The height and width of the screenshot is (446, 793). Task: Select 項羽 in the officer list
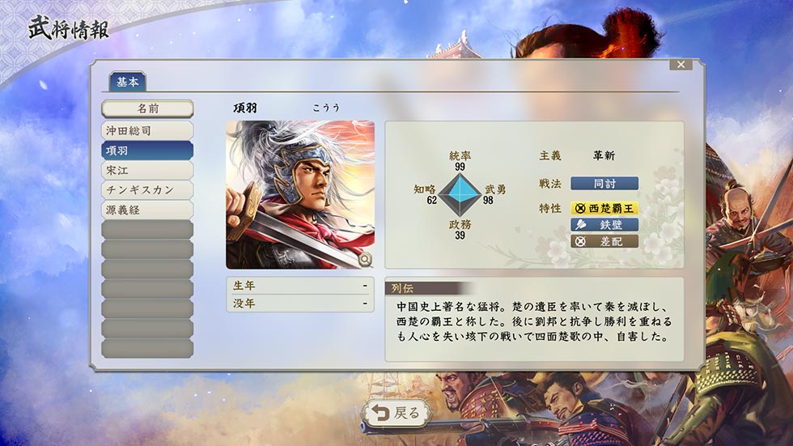pos(147,151)
